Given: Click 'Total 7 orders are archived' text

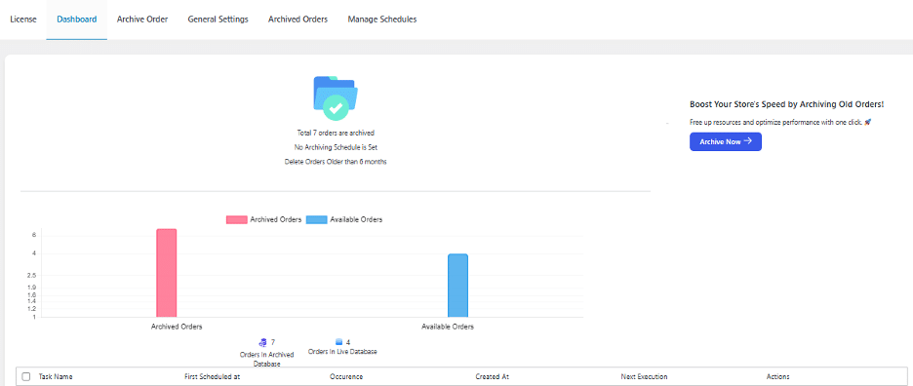Looking at the screenshot, I should click(336, 134).
